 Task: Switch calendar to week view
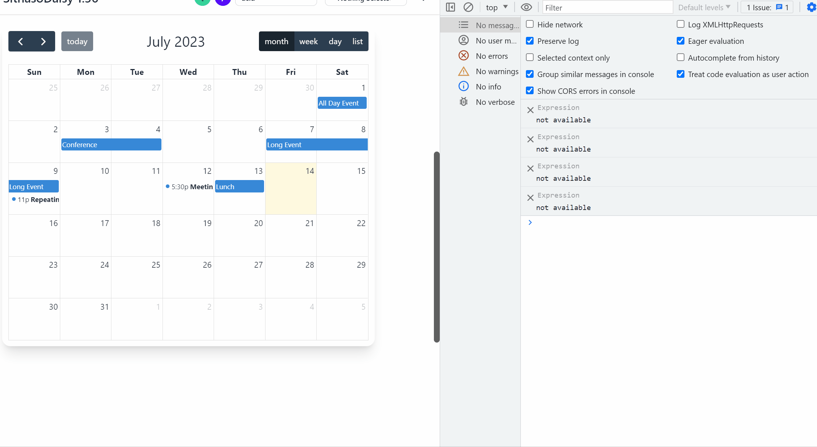pos(309,41)
